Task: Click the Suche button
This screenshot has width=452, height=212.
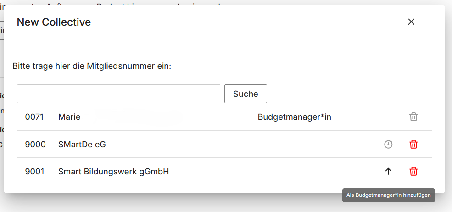Action: [246, 94]
